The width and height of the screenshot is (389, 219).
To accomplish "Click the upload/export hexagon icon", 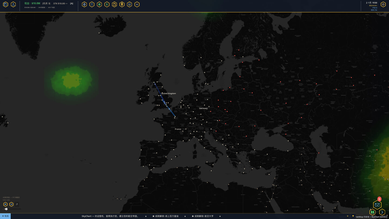I will click(13, 4).
